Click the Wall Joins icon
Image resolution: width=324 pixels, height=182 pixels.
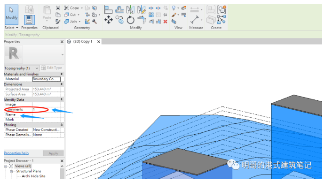point(87,22)
